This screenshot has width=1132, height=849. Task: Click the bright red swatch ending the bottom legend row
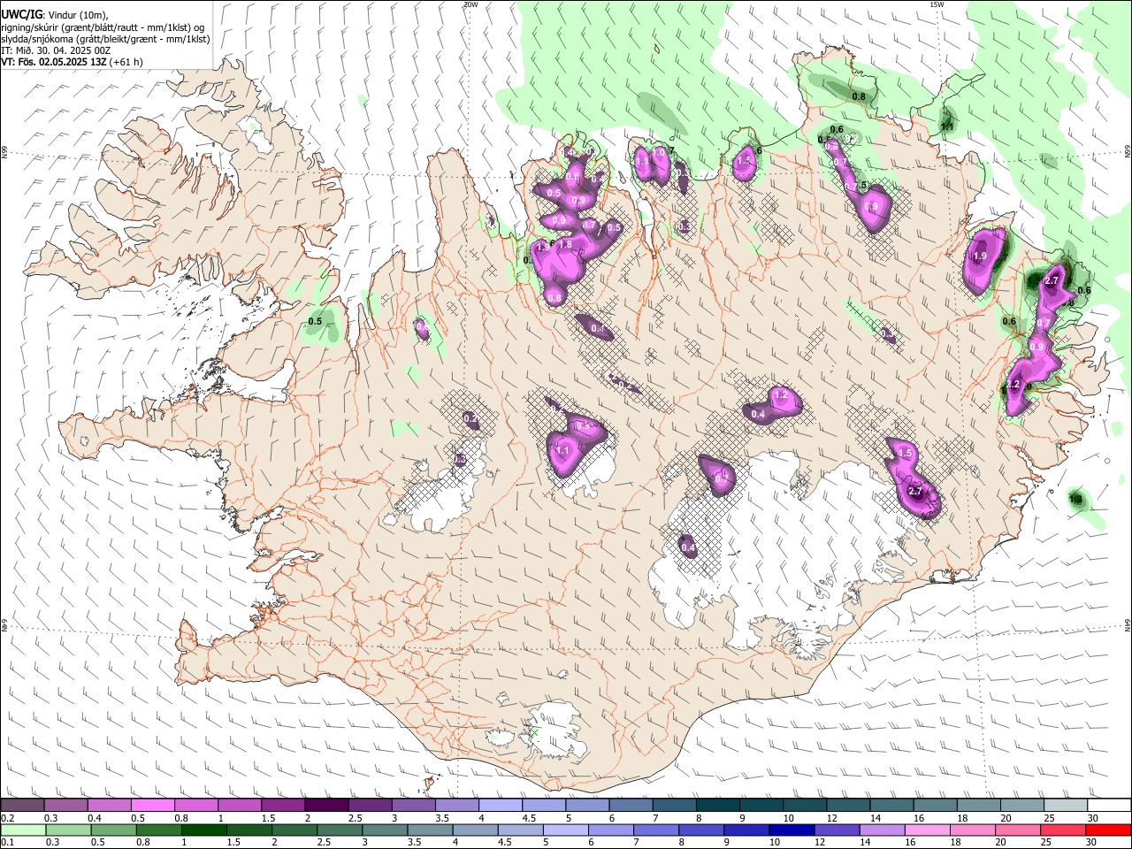click(1108, 830)
